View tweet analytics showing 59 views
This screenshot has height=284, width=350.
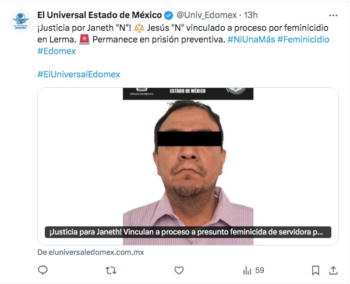(x=253, y=271)
